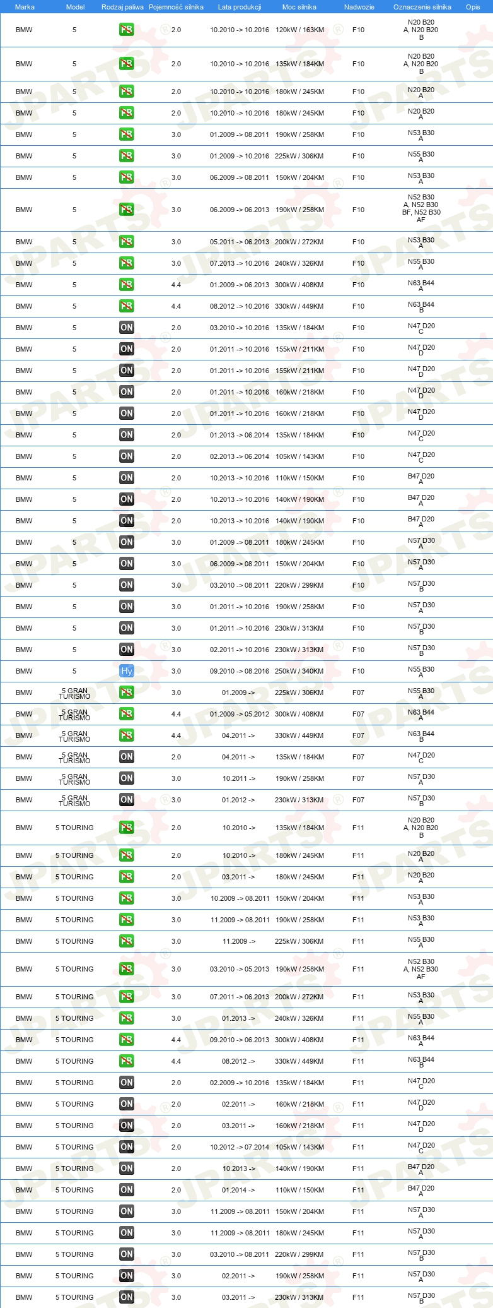This screenshot has height=1308, width=493.
Task: Select the '250kW / 340KM' power cell
Action: (299, 671)
